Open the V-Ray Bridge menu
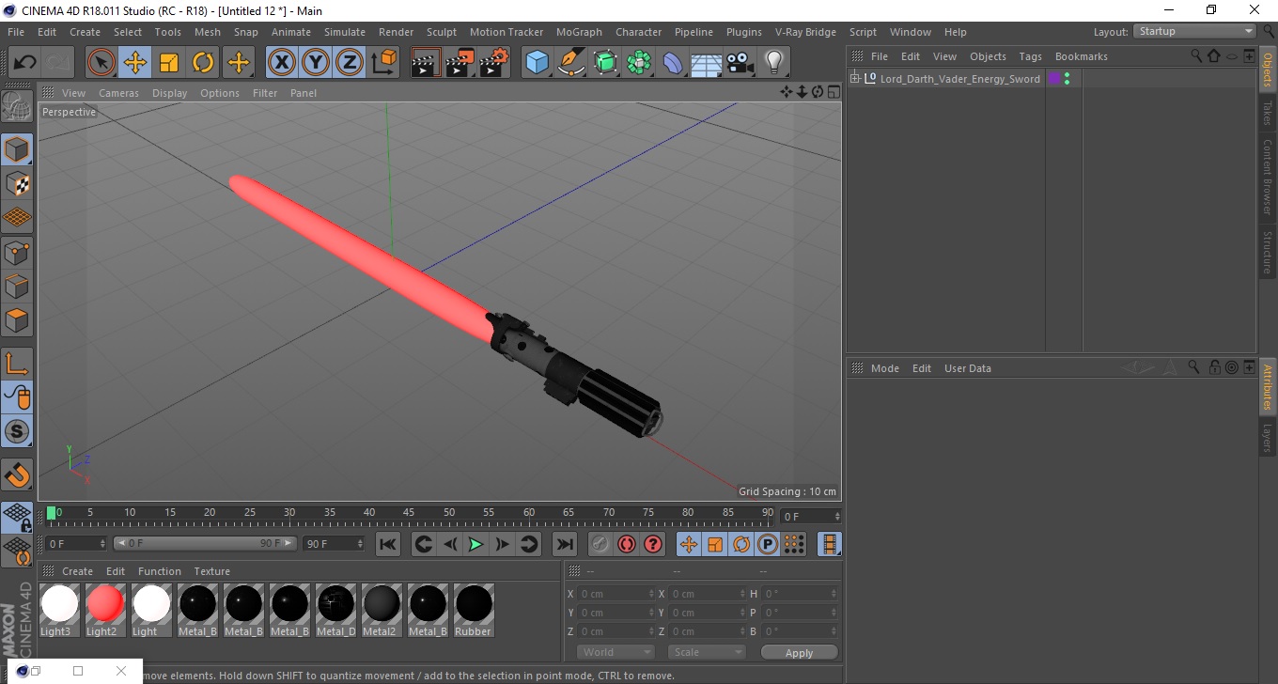Viewport: 1278px width, 684px height. tap(805, 32)
